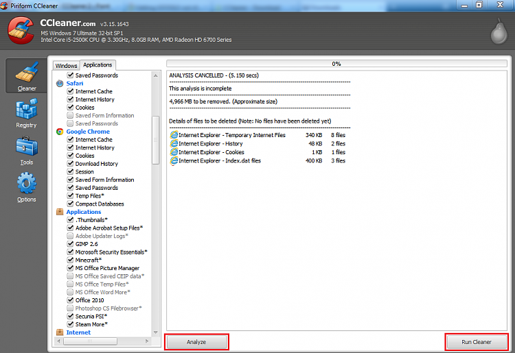Select the Applications tab
The height and width of the screenshot is (353, 515).
tap(98, 65)
